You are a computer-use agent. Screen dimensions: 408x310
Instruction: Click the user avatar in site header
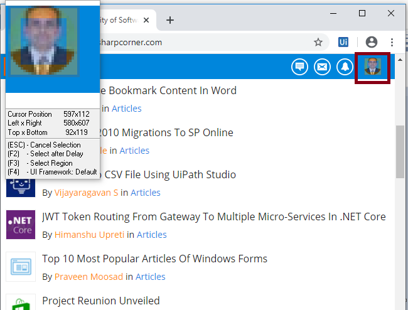(373, 67)
